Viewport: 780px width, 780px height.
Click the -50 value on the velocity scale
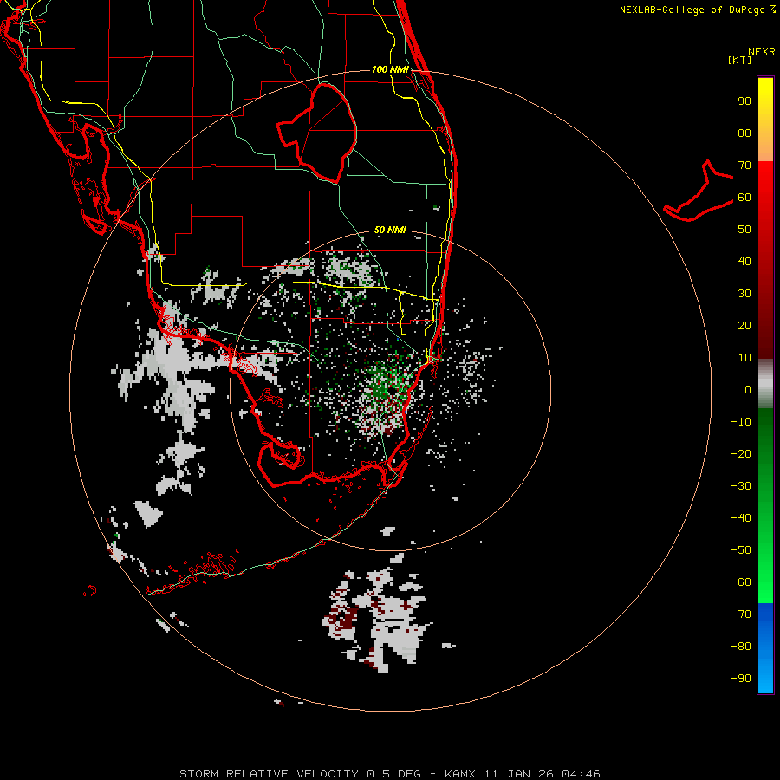[741, 550]
